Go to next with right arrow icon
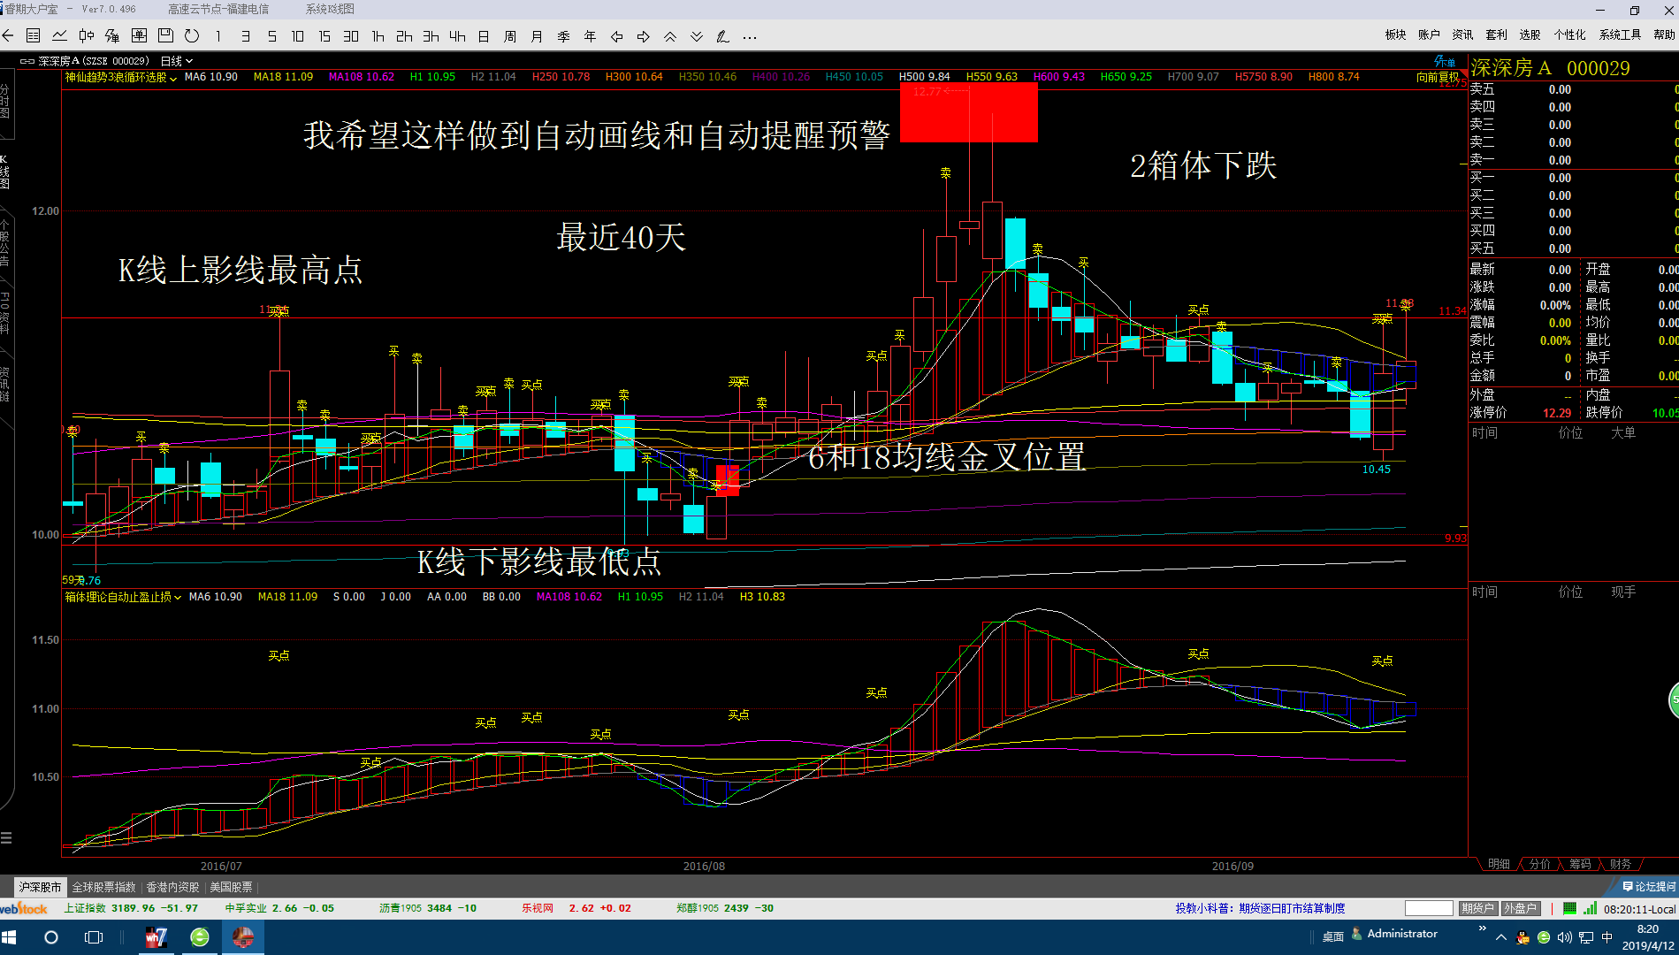 pyautogui.click(x=644, y=36)
